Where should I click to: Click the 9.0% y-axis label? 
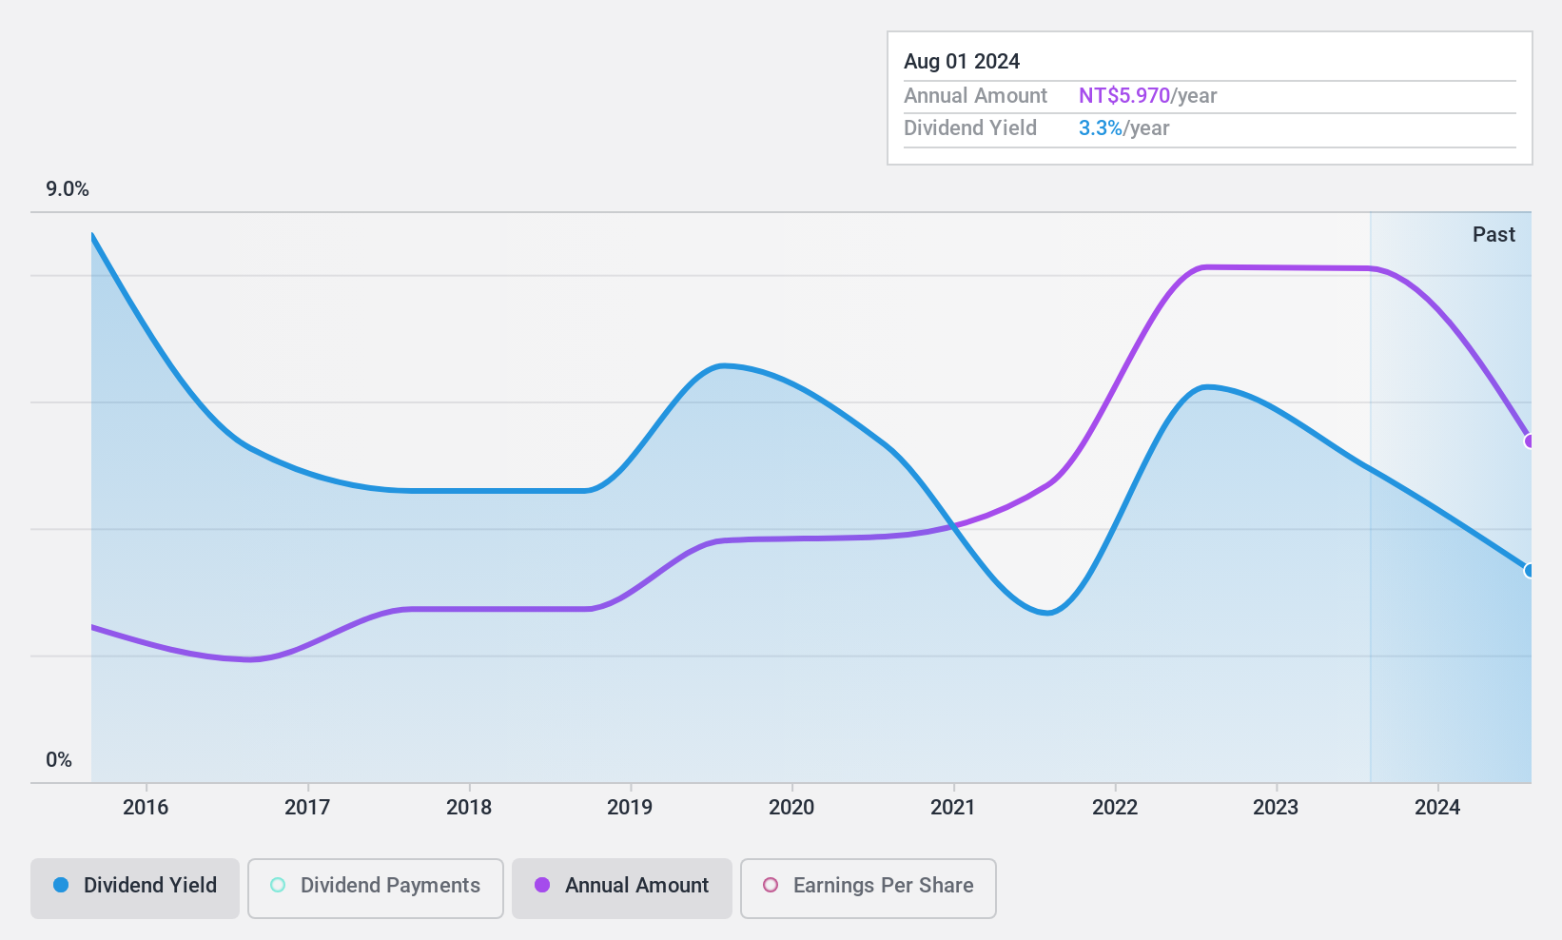pos(68,189)
